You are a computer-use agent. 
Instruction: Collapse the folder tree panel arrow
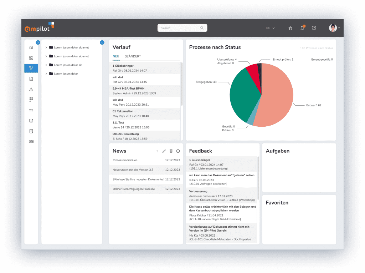(102, 42)
